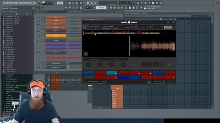This screenshot has height=123, width=220.
Task: Click the Serato Sample play button
Action: tap(86, 27)
